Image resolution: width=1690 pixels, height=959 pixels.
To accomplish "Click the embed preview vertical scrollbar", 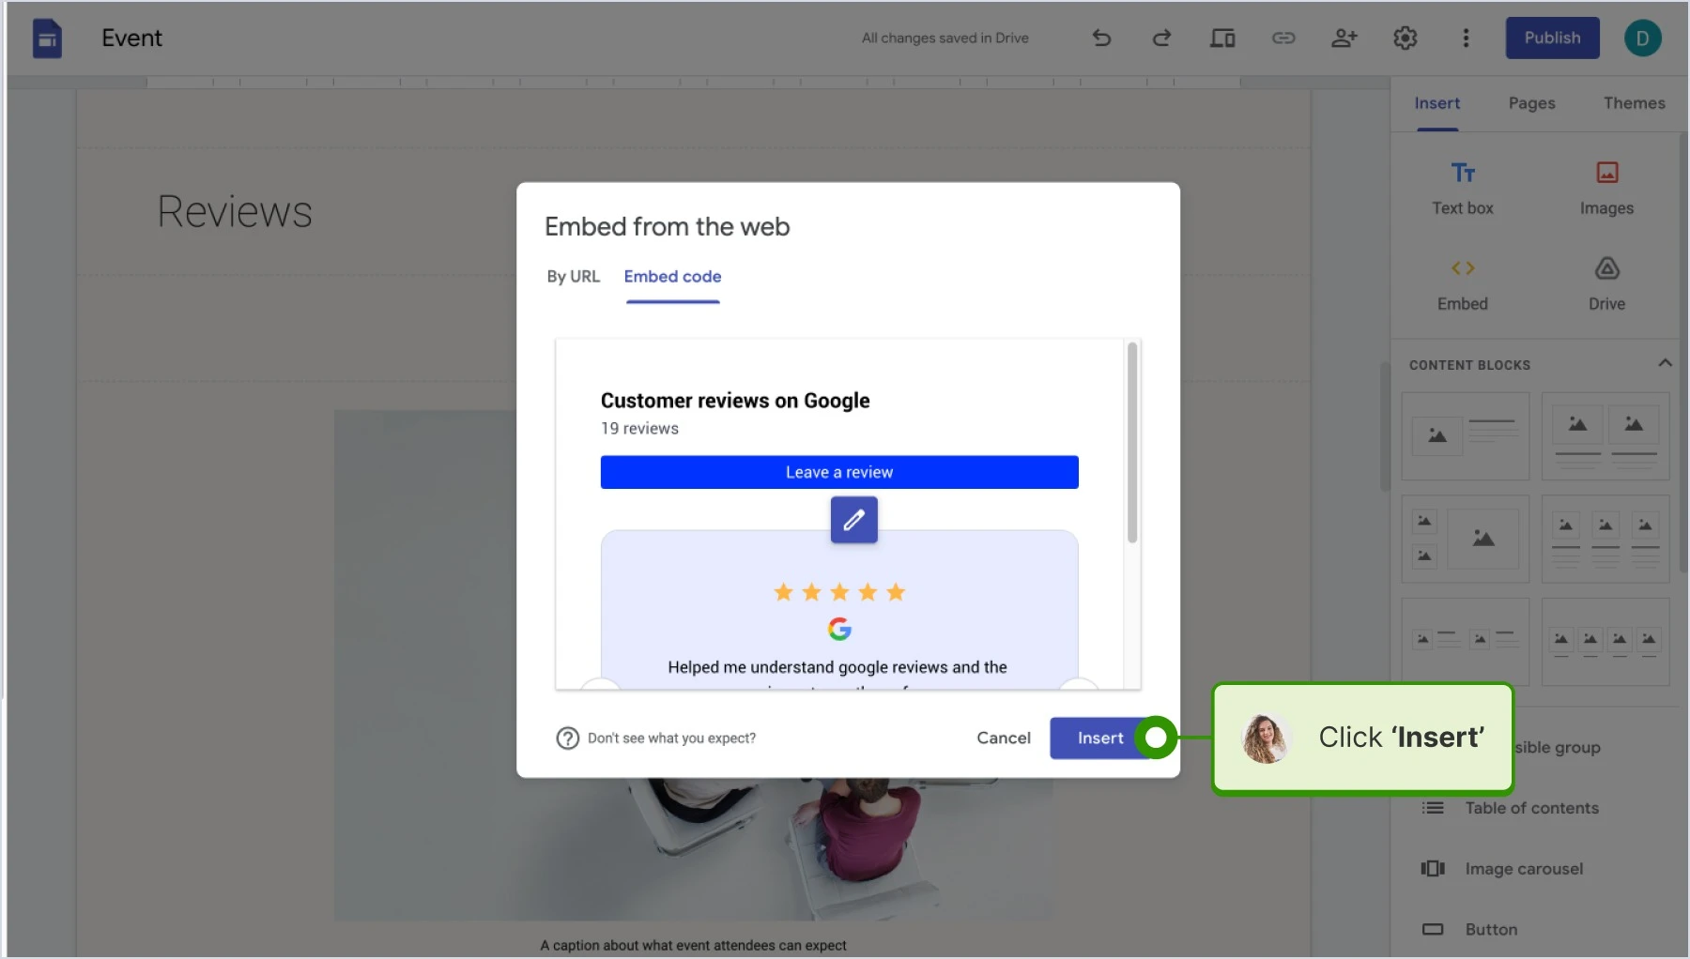I will pos(1132,443).
